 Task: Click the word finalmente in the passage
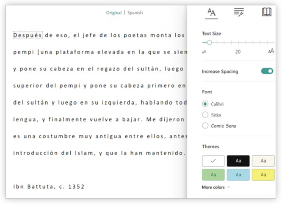point(67,119)
